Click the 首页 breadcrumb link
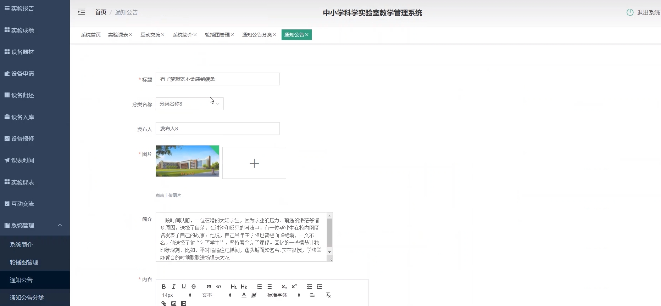Viewport: 661px width, 306px height. tap(100, 12)
